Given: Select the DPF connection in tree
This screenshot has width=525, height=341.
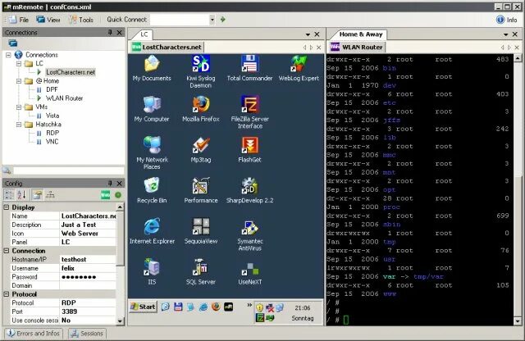Looking at the screenshot, I should [x=52, y=89].
